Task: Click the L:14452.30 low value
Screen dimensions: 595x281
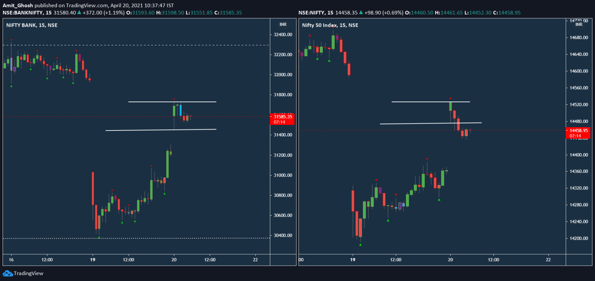Action: pos(478,13)
